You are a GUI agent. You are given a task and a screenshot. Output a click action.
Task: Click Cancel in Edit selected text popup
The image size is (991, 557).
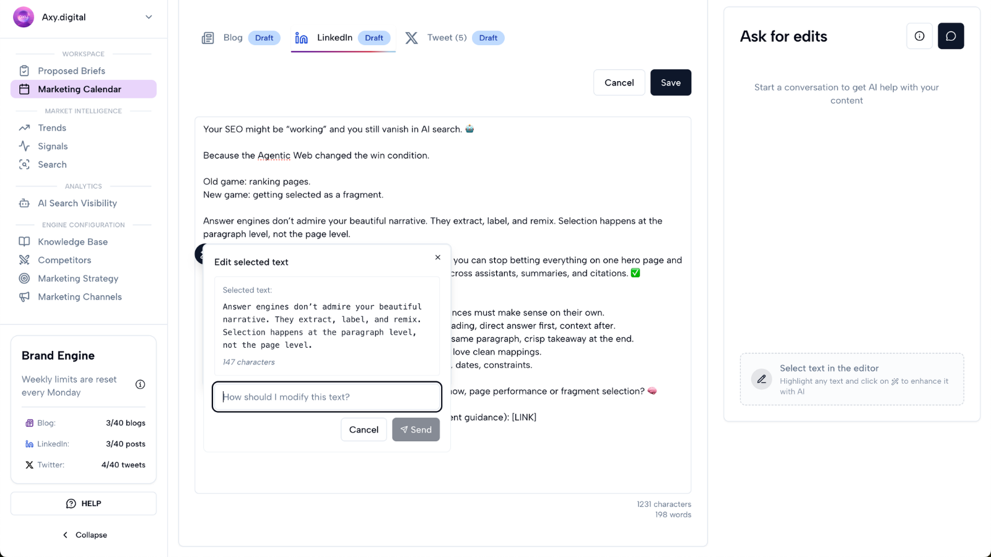coord(364,430)
